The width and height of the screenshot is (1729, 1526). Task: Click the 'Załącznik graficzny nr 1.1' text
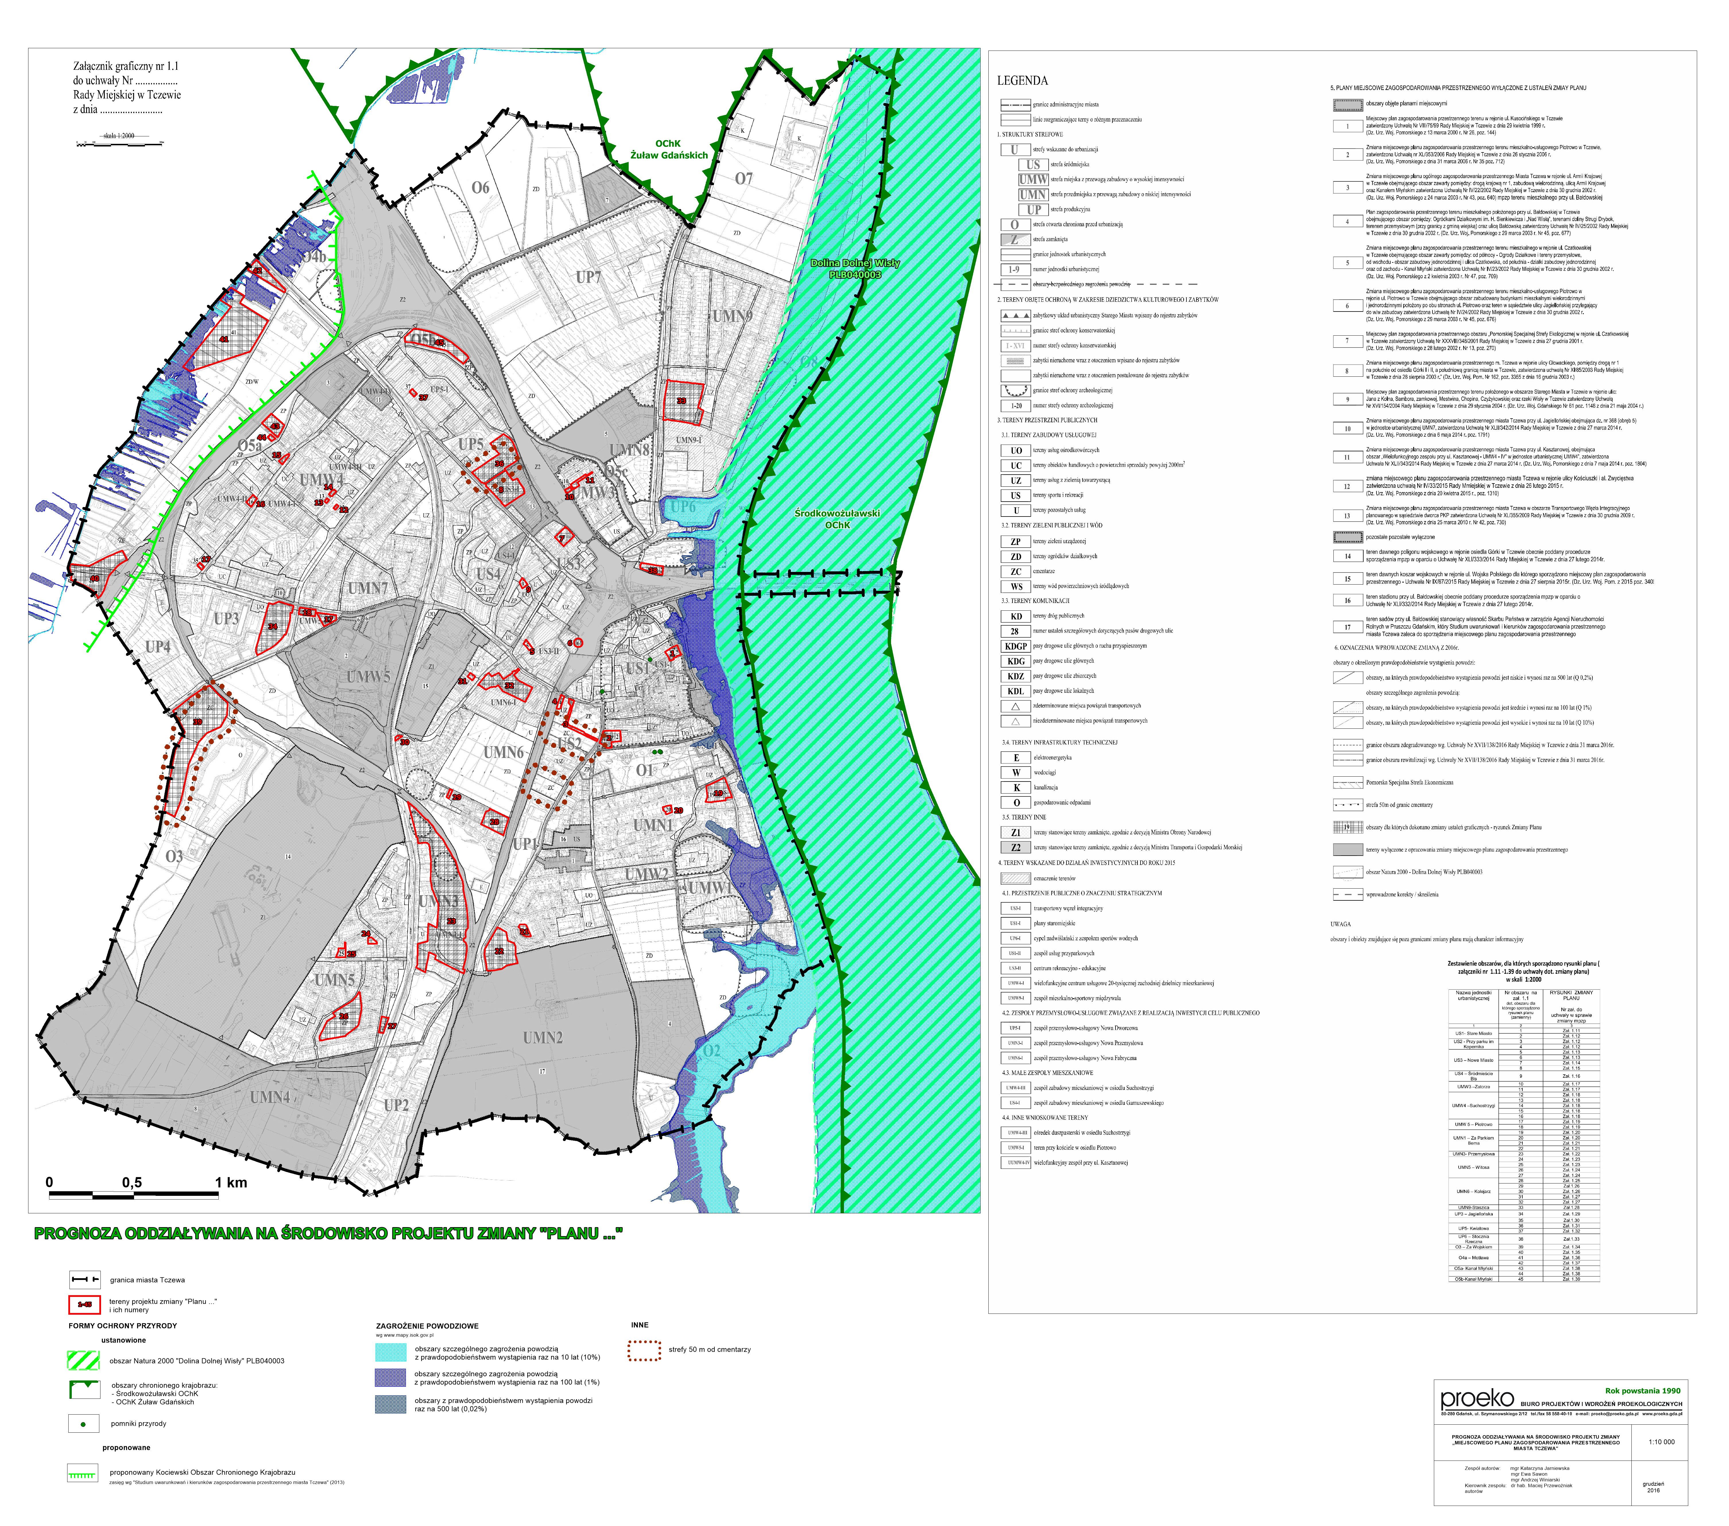point(126,66)
